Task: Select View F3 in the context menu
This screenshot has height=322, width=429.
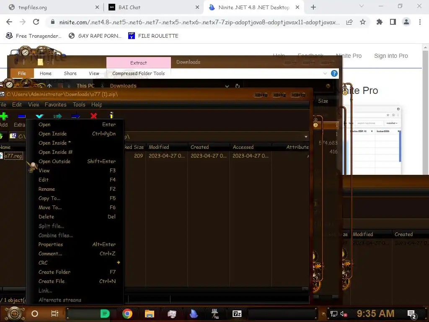Action: 75,171
